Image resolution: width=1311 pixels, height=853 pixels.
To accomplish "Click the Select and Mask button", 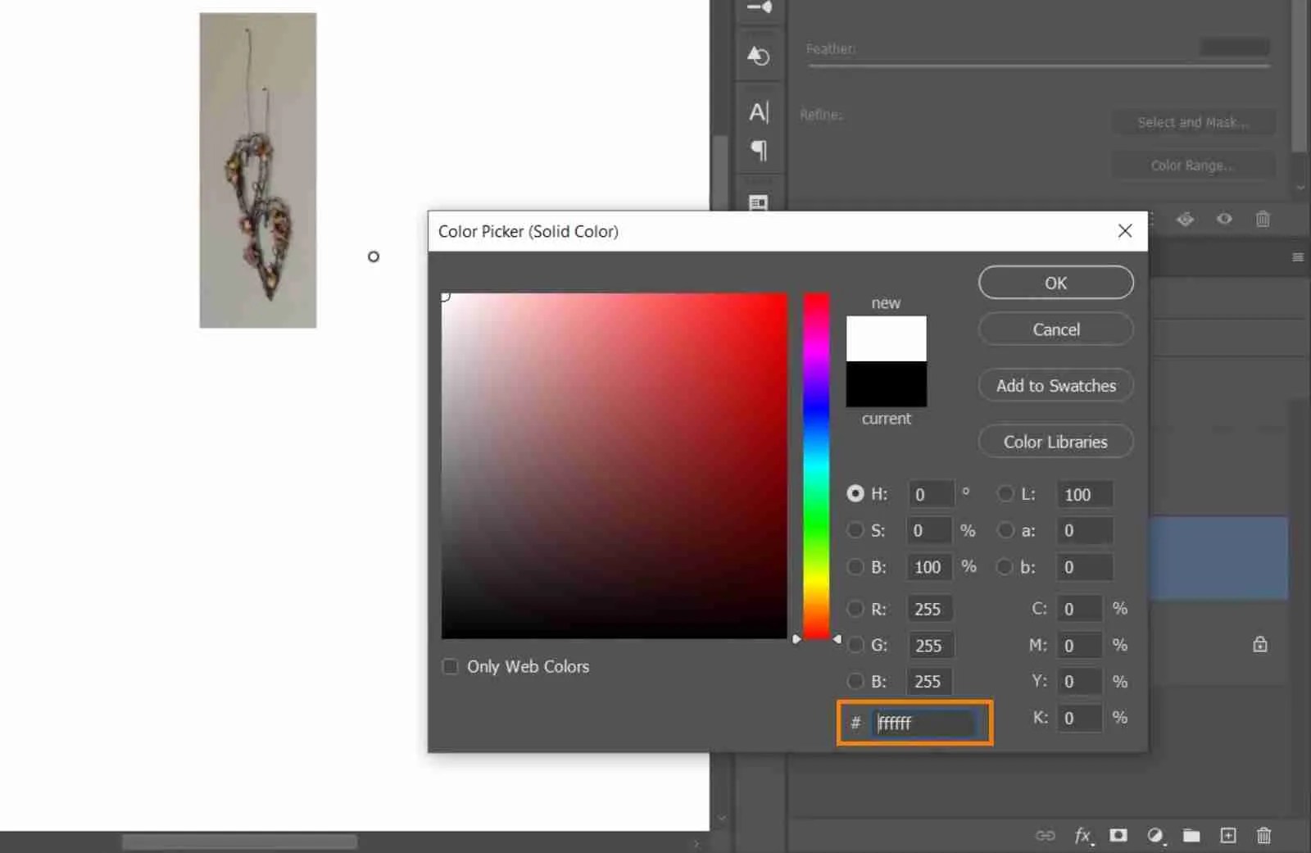I will coord(1193,121).
